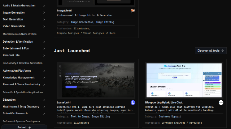
Task: Open Detection & Verification category
Action: pos(18,42)
